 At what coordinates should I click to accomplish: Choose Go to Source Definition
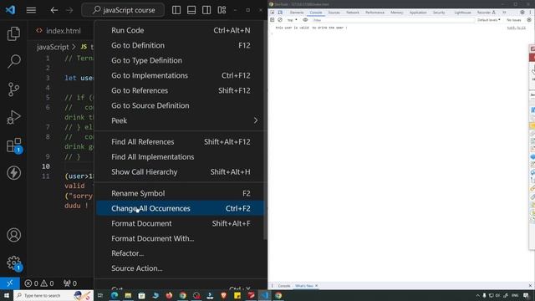click(181, 105)
